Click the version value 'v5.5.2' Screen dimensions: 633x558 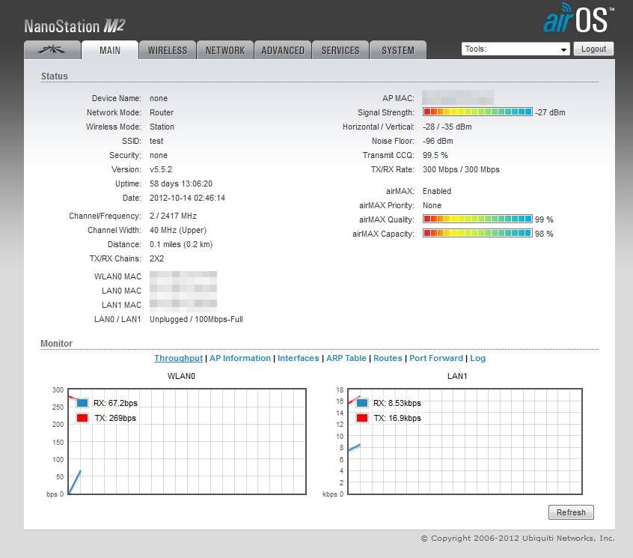161,169
